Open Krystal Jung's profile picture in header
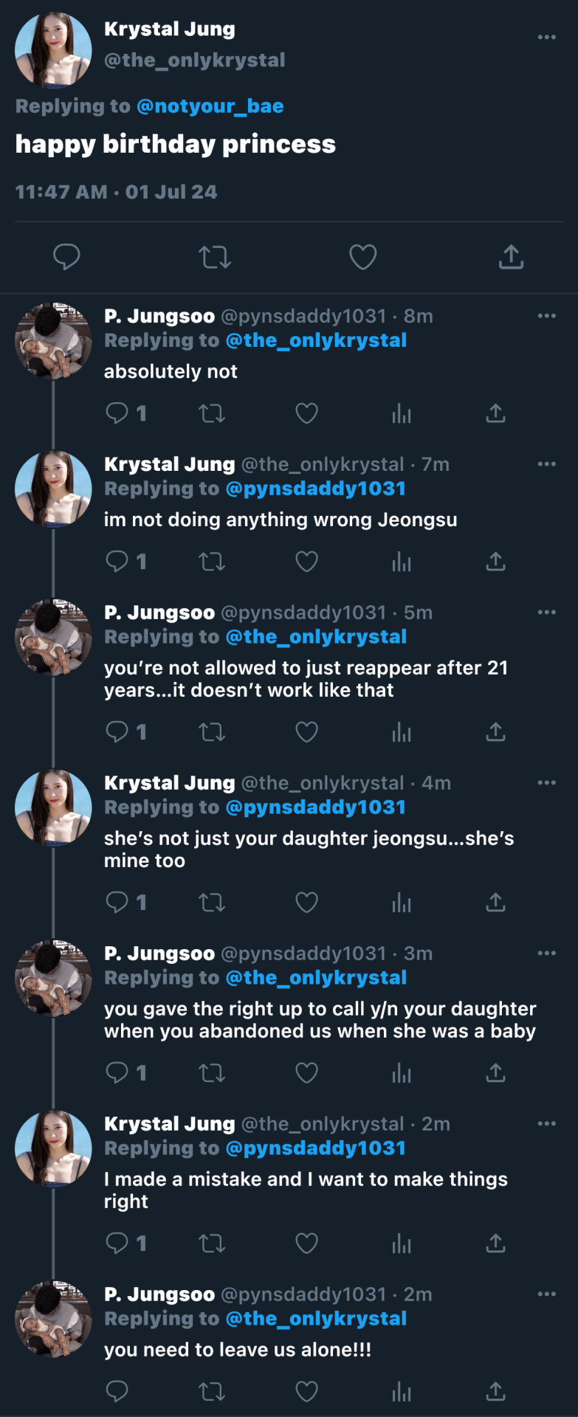Image resolution: width=578 pixels, height=1417 pixels. tap(53, 49)
